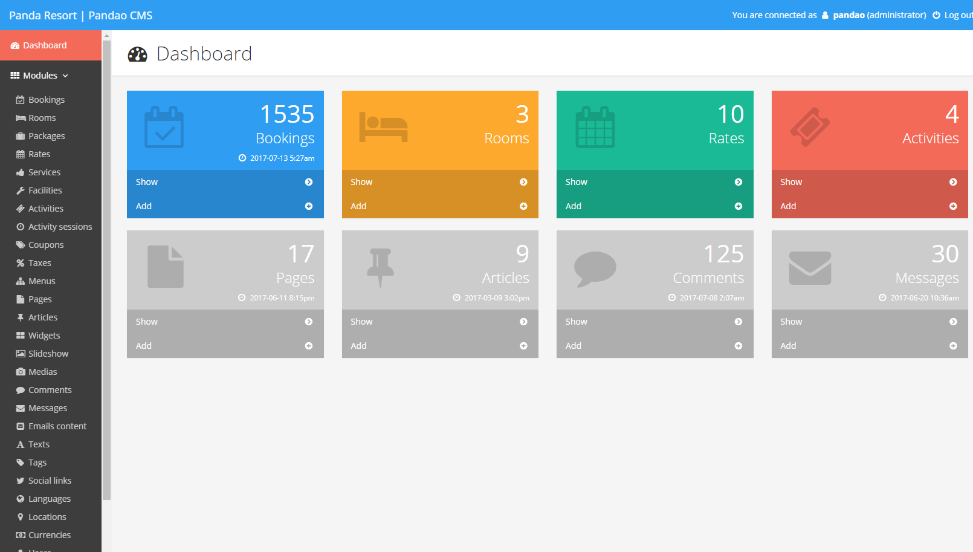Open Coupons from the sidebar

(46, 245)
